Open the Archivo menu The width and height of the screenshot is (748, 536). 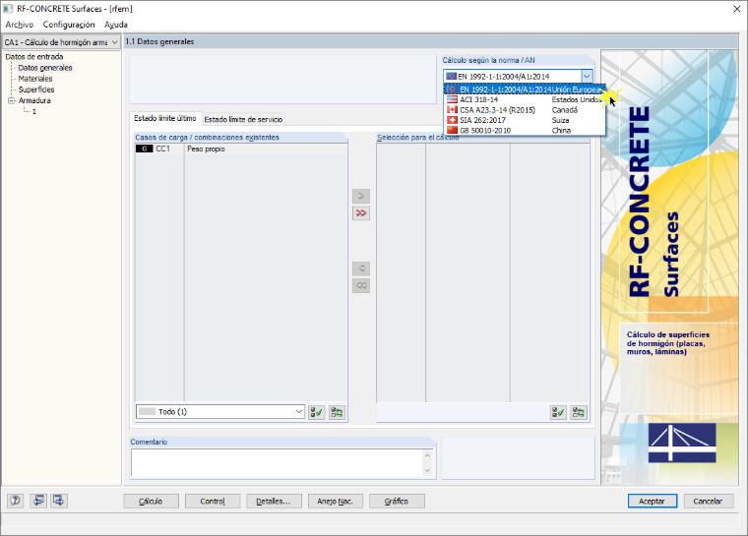pyautogui.click(x=20, y=25)
